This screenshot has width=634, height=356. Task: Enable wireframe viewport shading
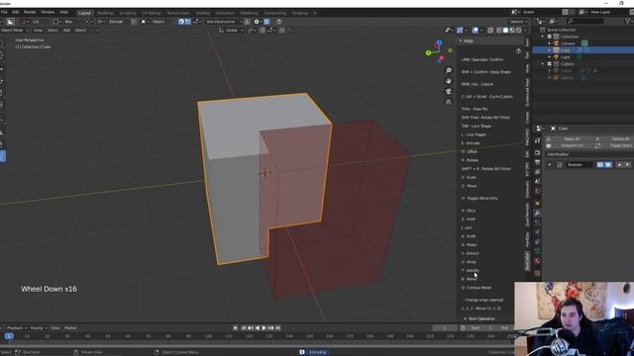coord(498,30)
